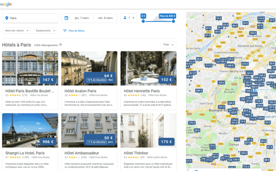Open the calendar icon in date field

point(66,18)
